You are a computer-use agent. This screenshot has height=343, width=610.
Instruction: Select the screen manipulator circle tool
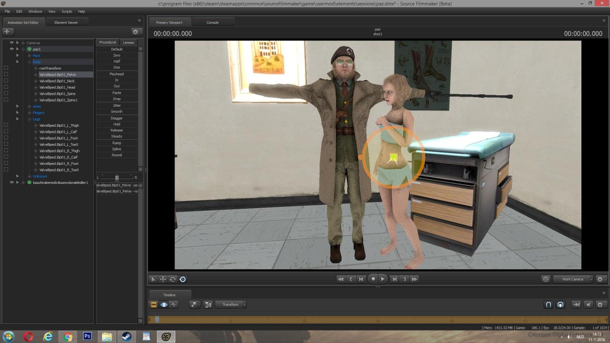183,279
